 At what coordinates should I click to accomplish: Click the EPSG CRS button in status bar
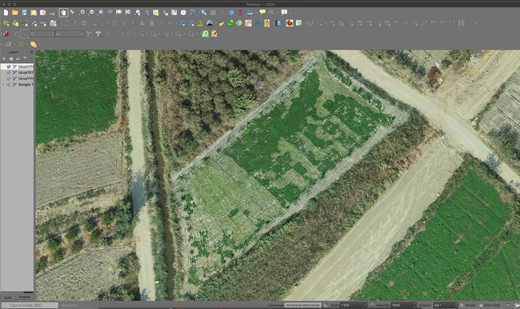490,305
